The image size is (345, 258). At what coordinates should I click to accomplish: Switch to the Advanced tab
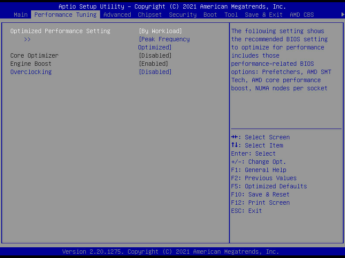(117, 15)
